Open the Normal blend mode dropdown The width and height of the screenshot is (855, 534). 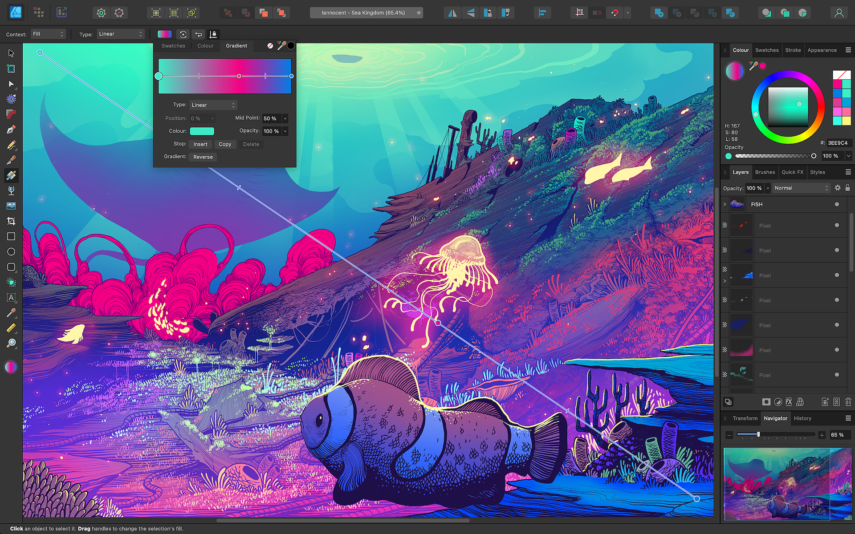coord(801,188)
